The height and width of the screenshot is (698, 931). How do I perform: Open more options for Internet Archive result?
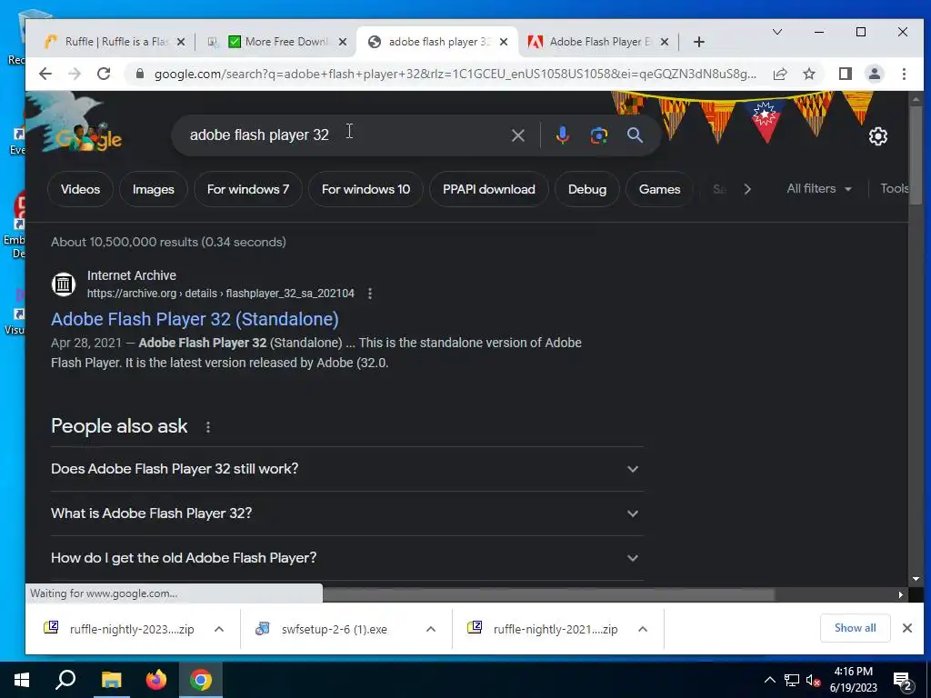[369, 294]
